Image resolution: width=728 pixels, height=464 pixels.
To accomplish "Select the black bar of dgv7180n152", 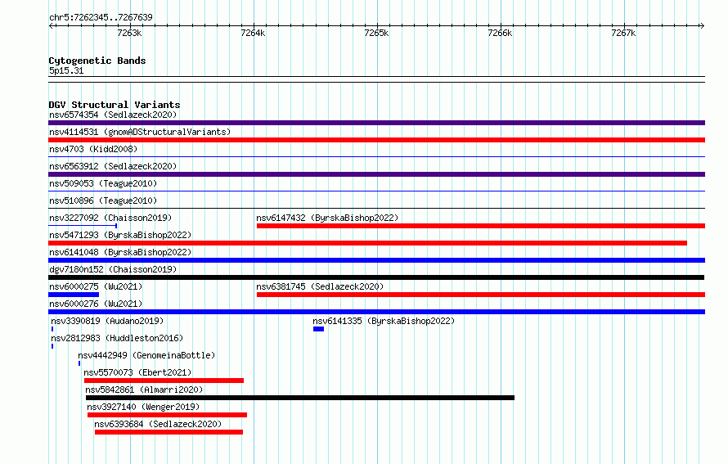I will pos(376,277).
